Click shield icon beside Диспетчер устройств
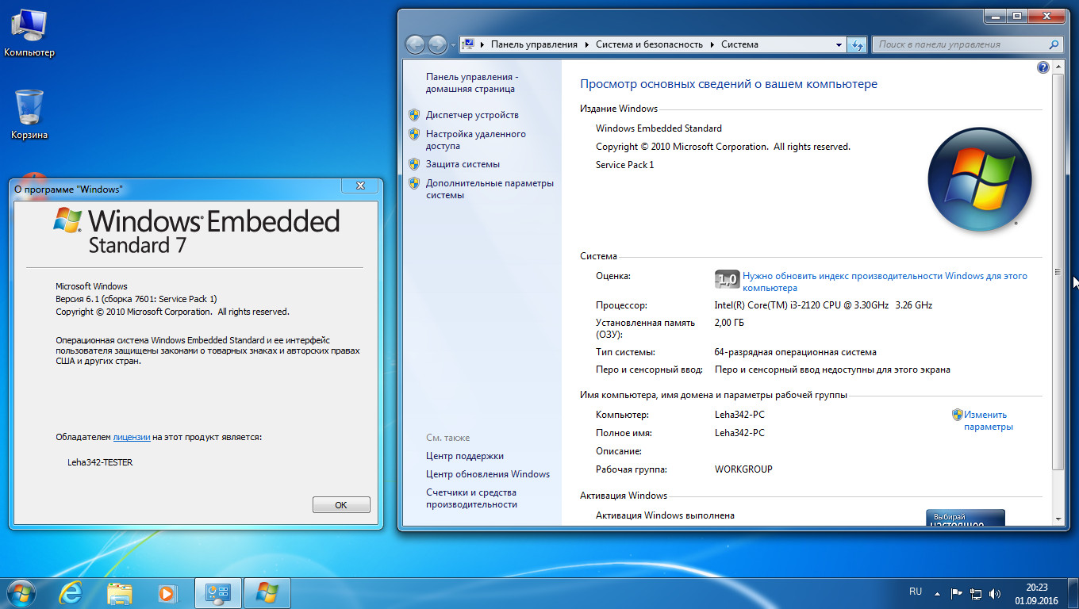 414,115
